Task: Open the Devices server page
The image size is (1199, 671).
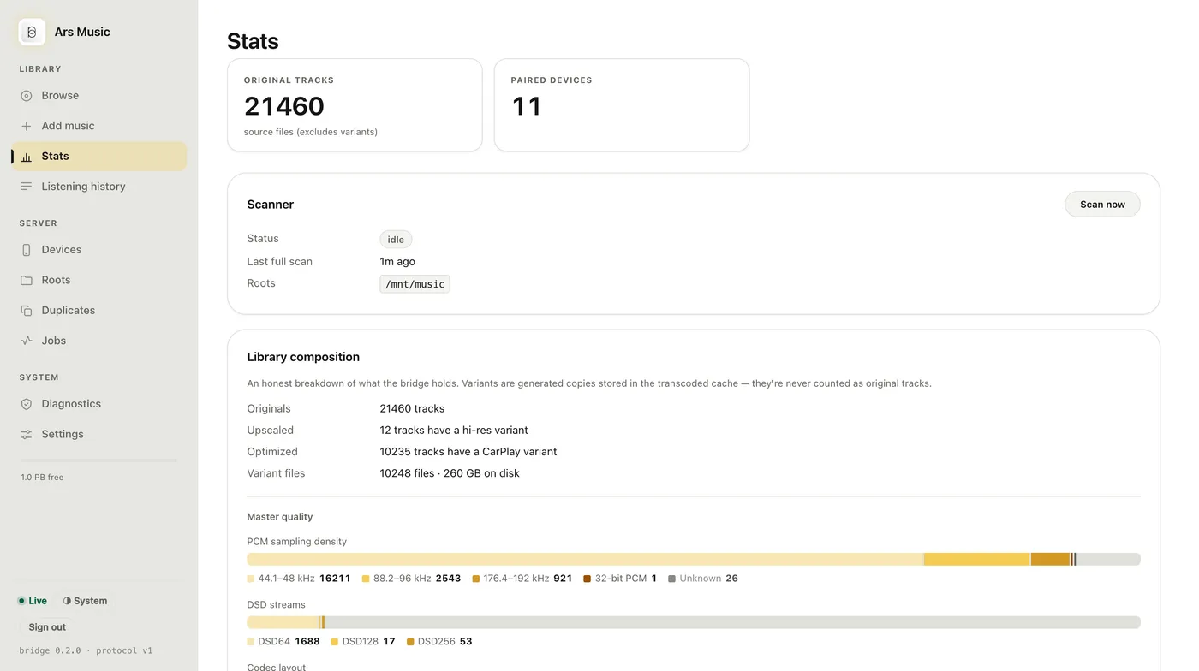Action: click(98, 250)
